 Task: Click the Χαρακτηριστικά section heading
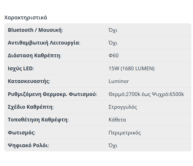(26, 18)
